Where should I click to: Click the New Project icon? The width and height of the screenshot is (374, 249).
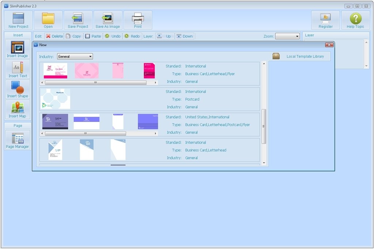(18, 20)
